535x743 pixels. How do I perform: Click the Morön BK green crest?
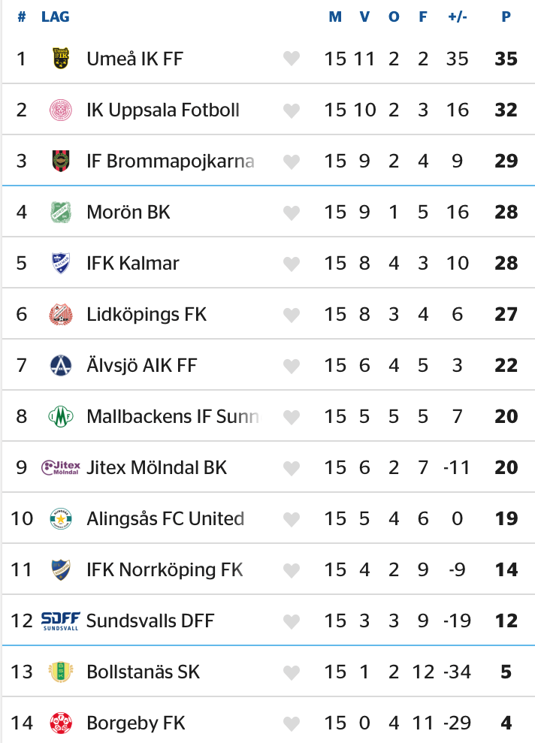coord(60,212)
